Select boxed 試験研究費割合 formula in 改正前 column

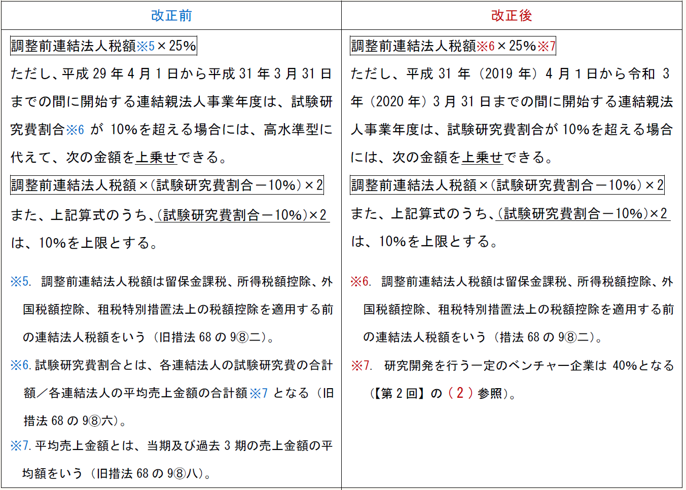coord(167,185)
